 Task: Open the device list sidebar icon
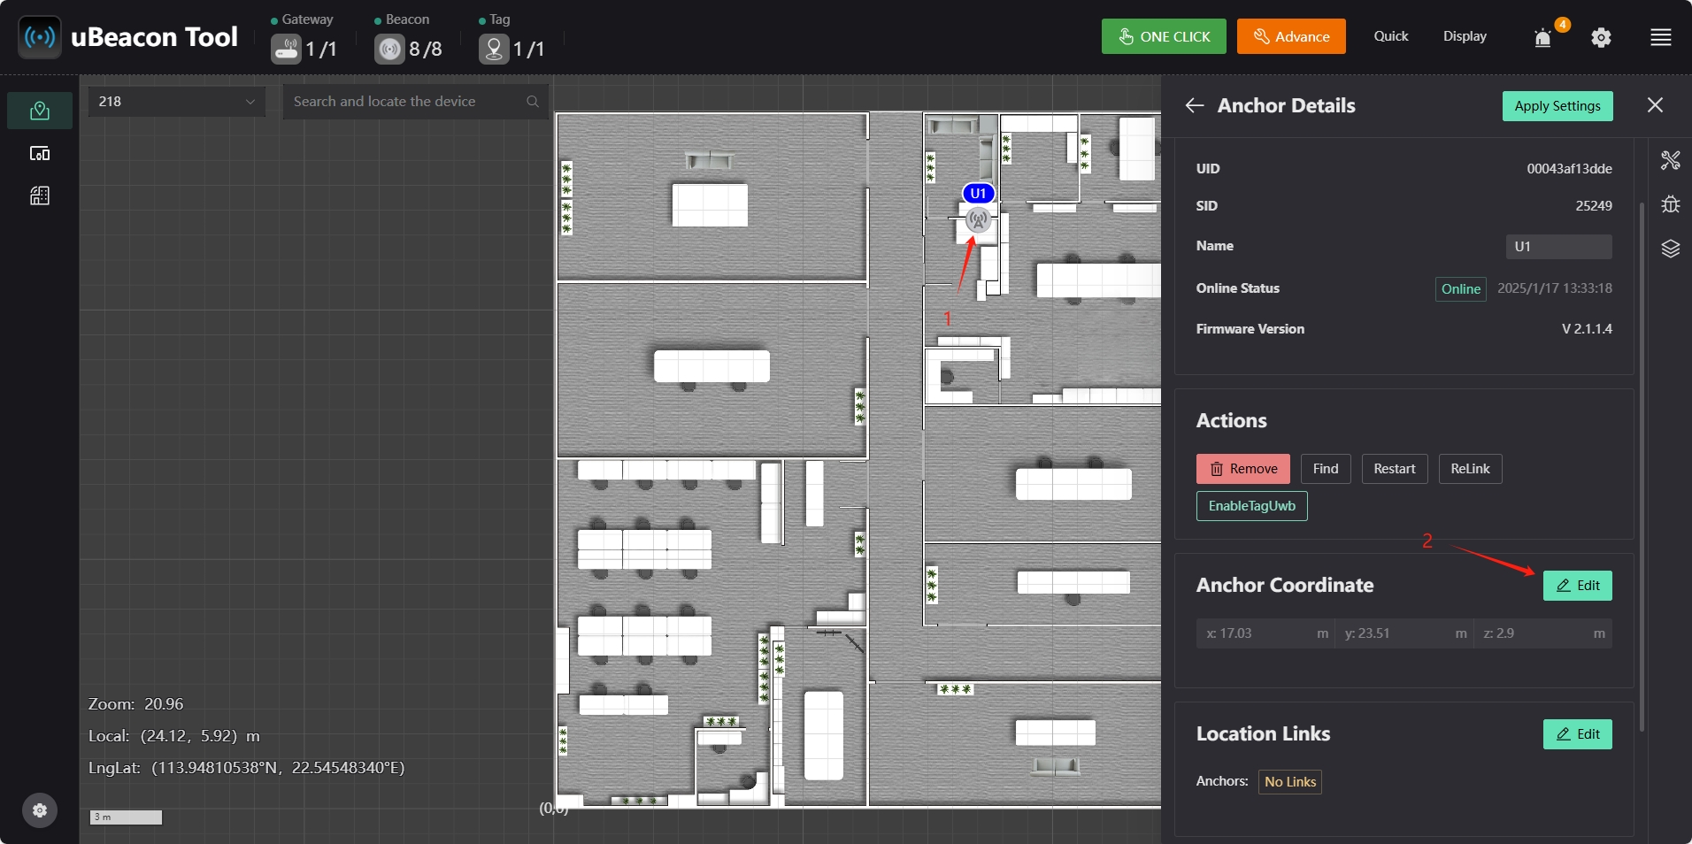click(40, 153)
